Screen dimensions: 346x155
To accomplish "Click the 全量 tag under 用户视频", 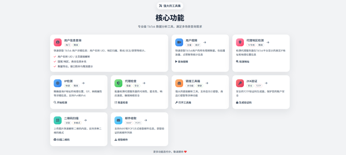I will pos(189,45).
